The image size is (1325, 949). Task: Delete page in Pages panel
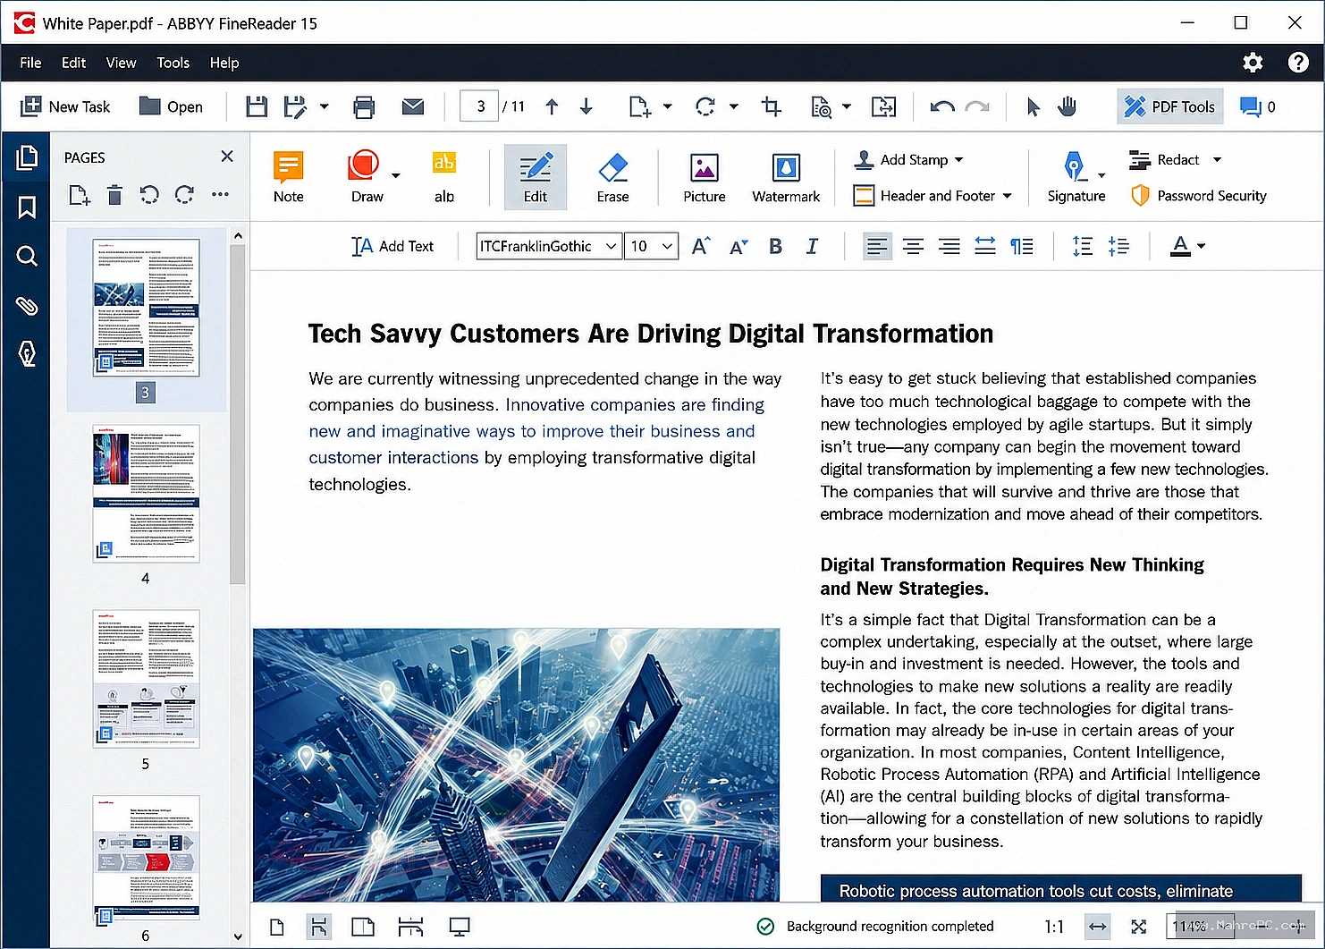click(x=114, y=195)
